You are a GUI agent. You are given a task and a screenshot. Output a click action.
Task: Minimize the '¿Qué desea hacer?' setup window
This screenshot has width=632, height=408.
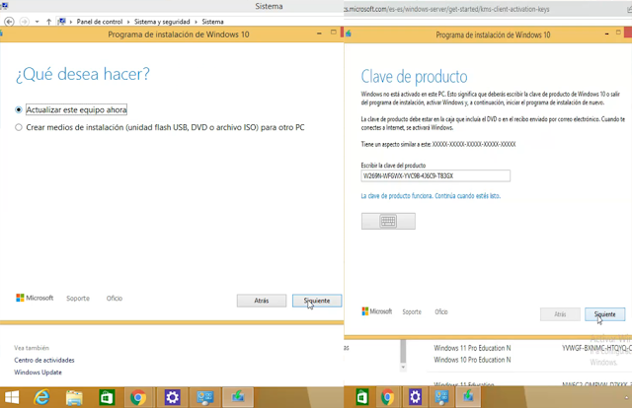319,34
